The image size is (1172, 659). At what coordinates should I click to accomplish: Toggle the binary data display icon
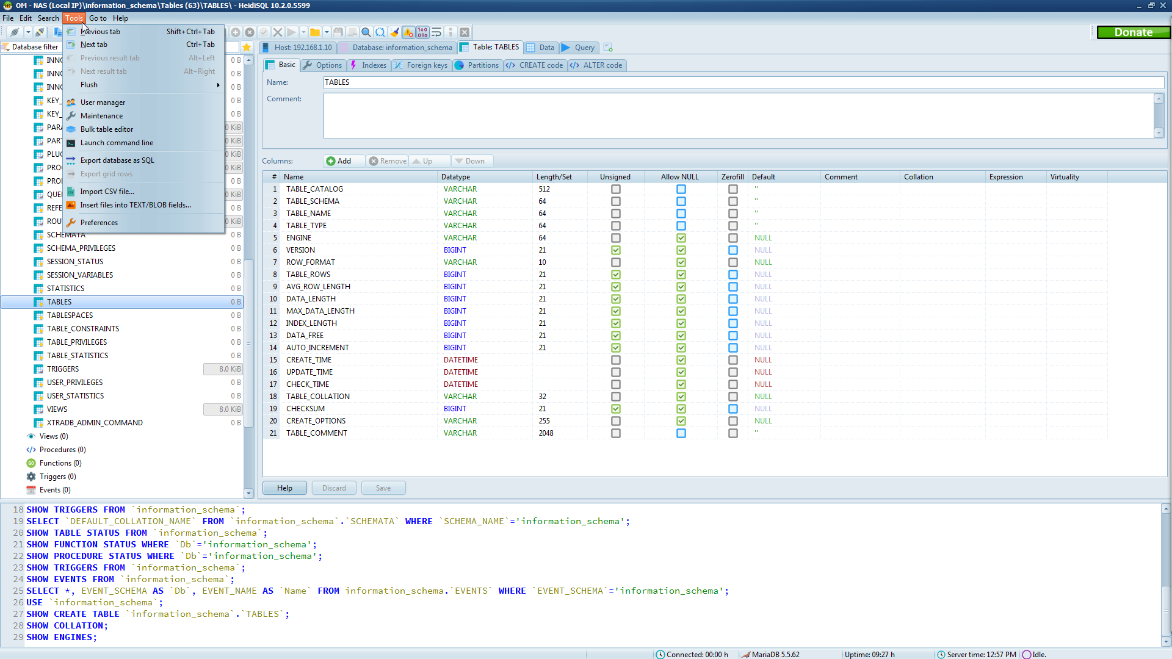(x=422, y=32)
